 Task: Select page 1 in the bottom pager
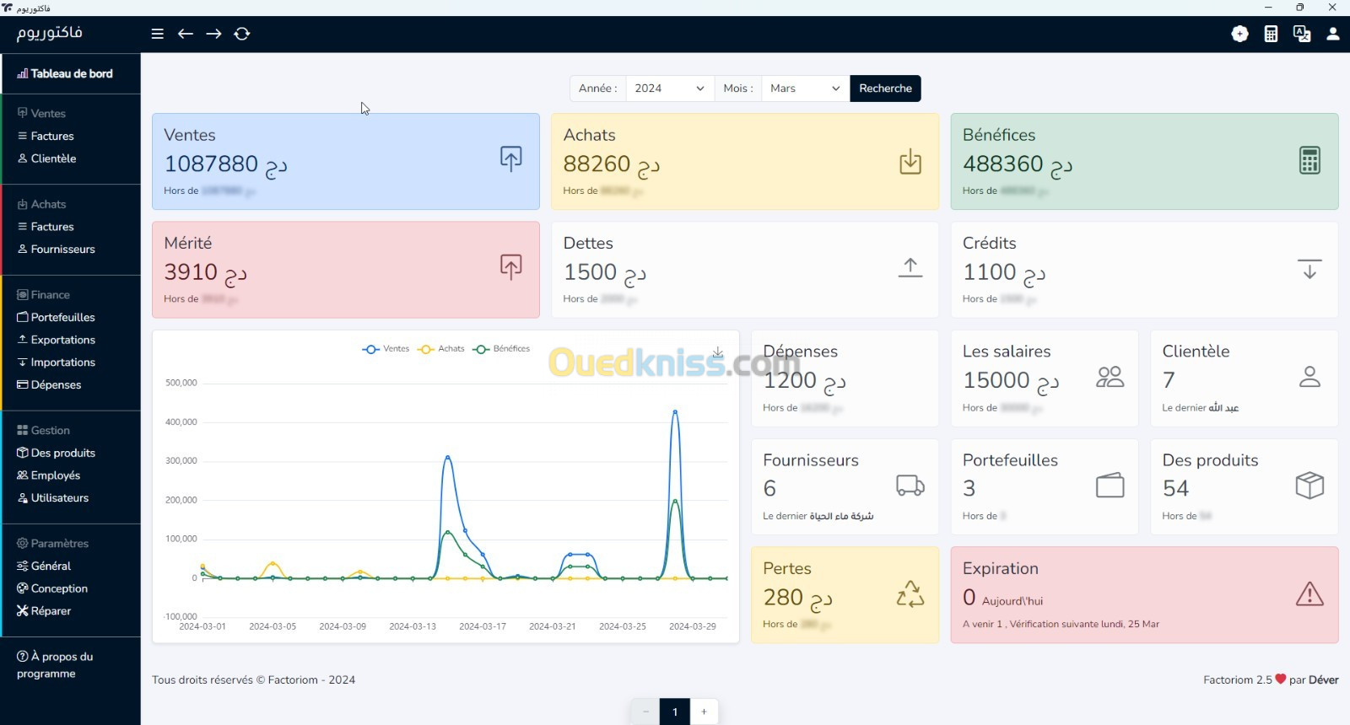pos(675,712)
